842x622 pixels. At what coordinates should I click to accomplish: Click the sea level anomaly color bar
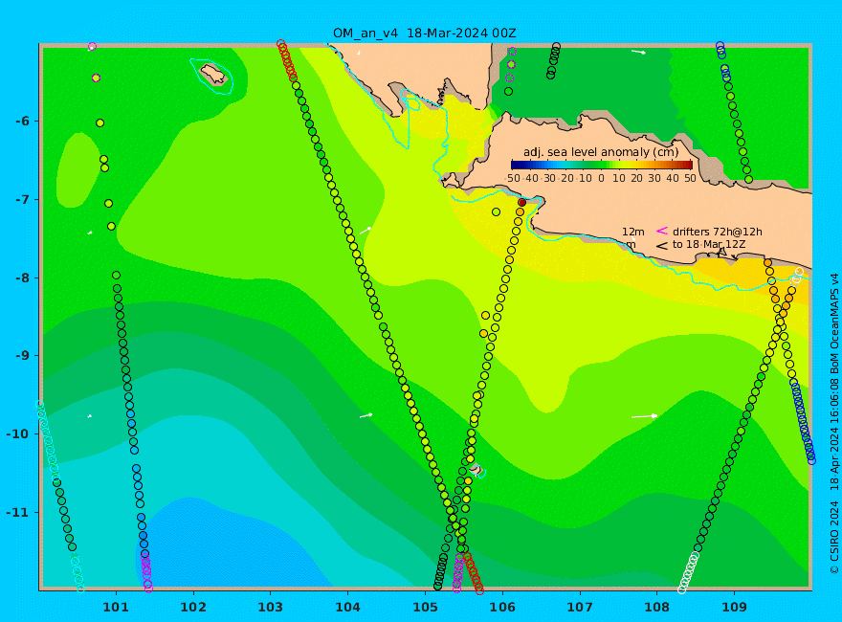point(602,165)
